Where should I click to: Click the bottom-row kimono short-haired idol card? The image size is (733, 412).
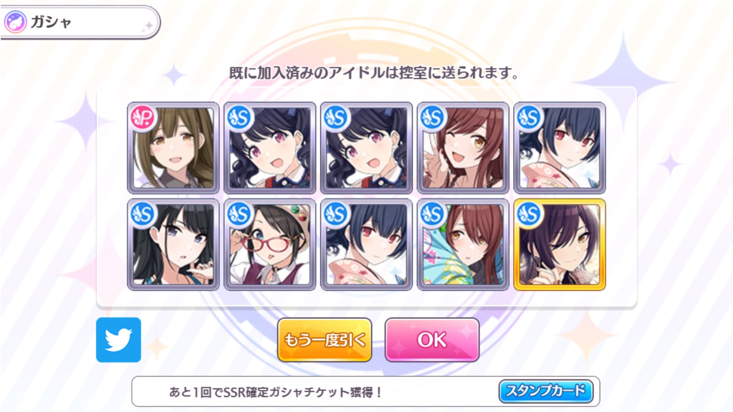(x=366, y=244)
